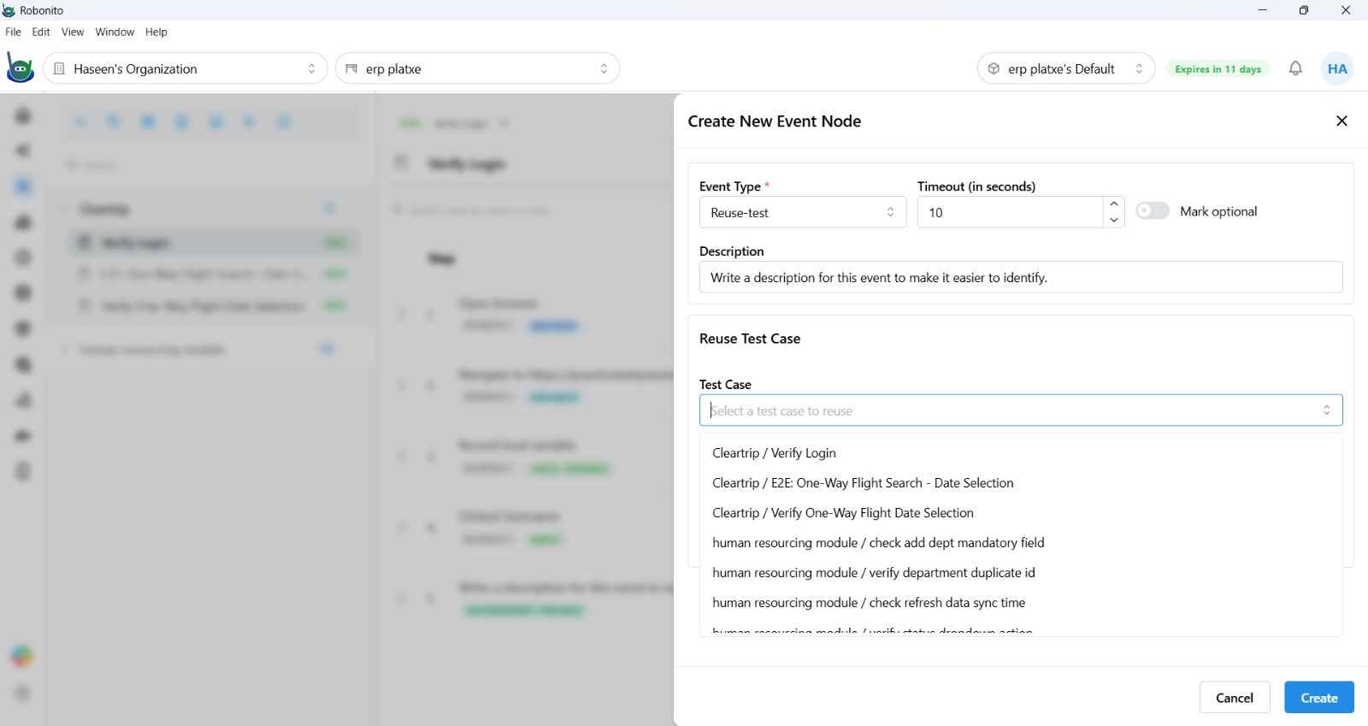1368x726 pixels.
Task: Open the Edit menu
Action: (x=41, y=32)
